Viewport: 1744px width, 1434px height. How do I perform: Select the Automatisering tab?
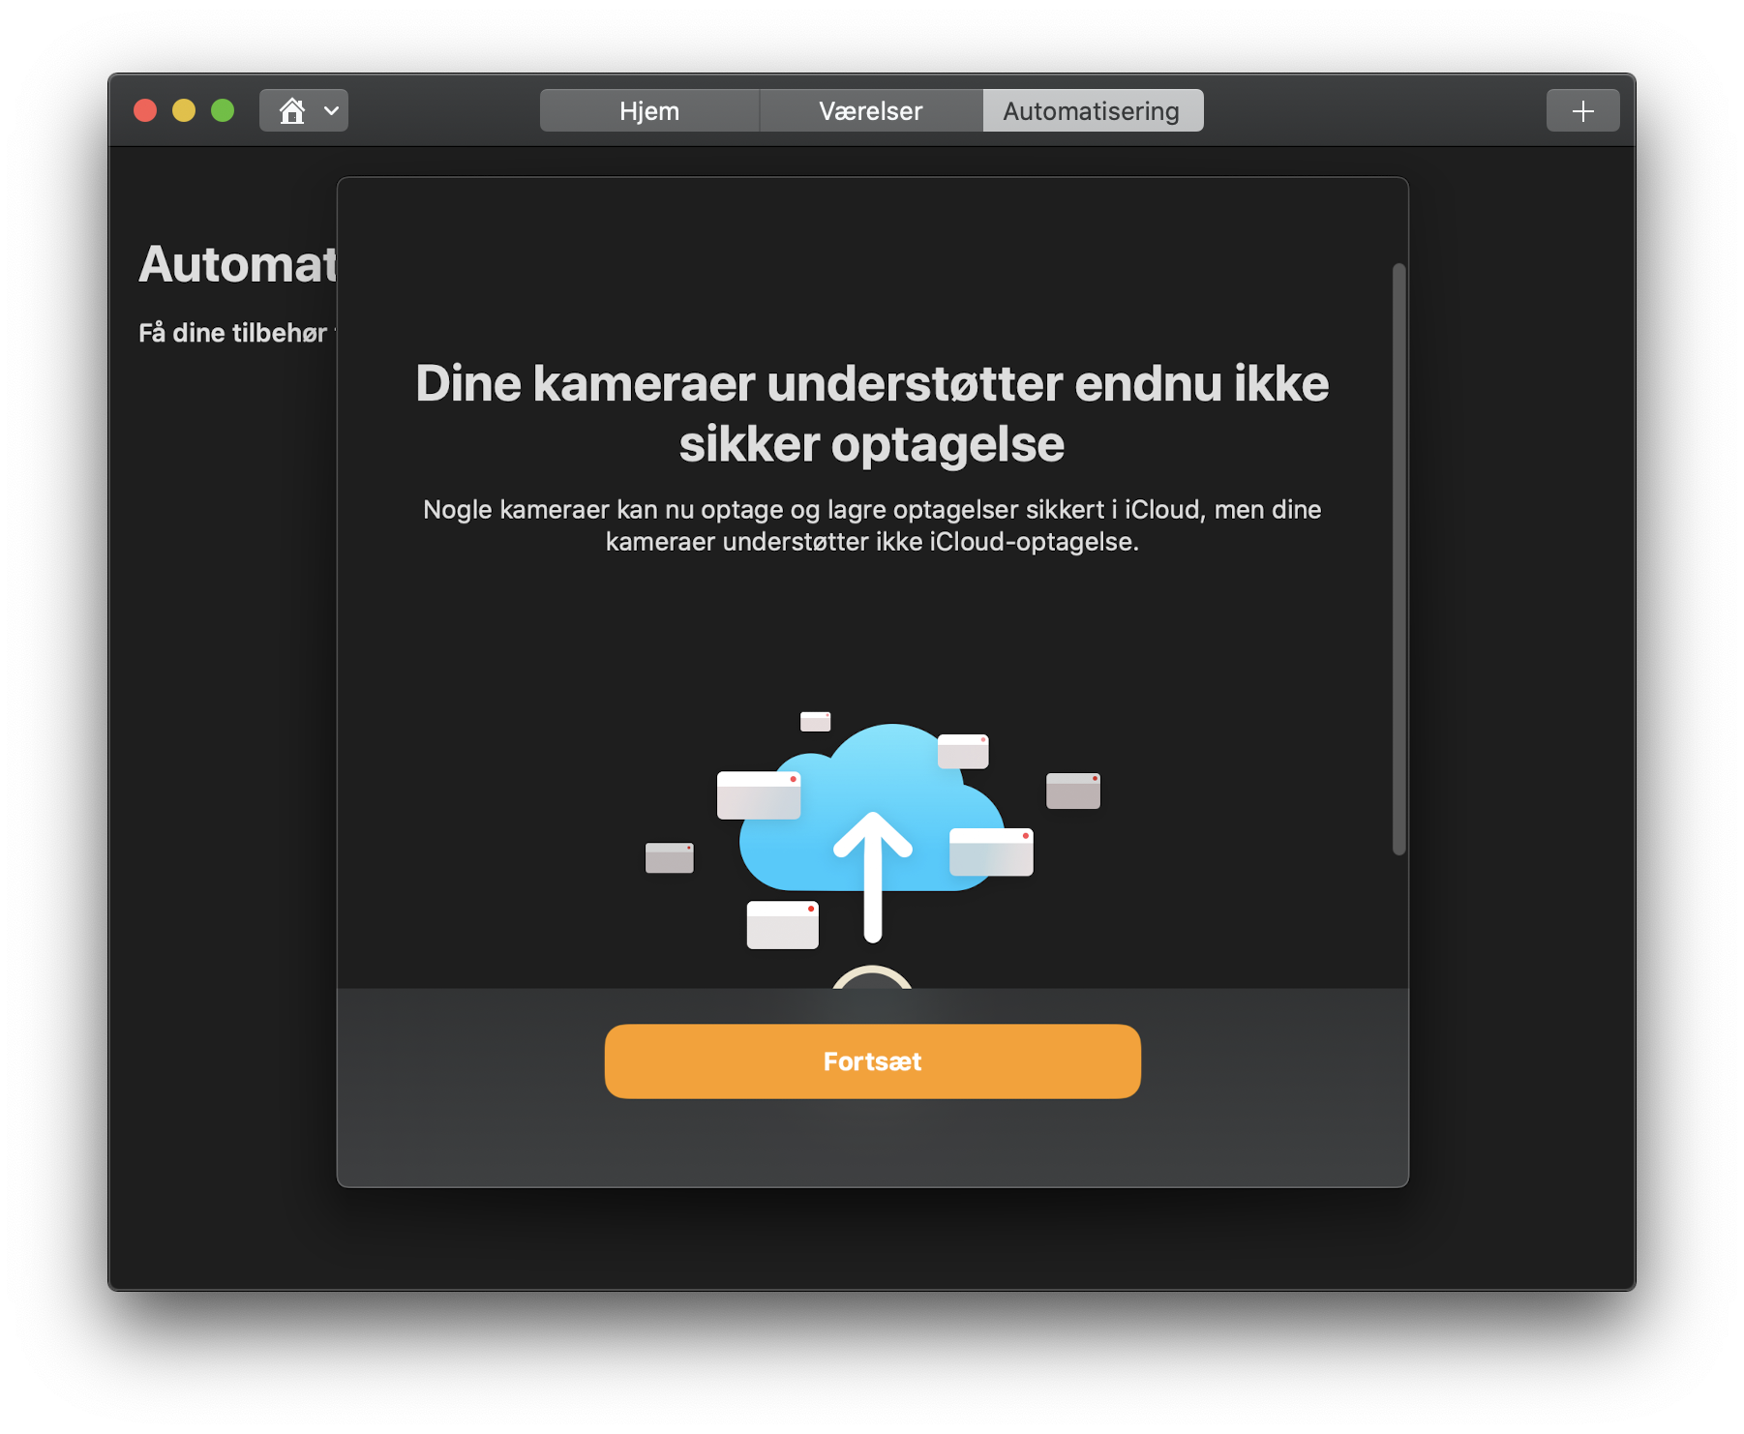[1093, 110]
